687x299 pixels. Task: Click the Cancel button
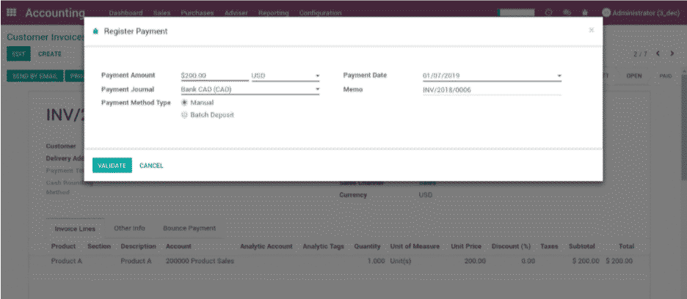(x=151, y=166)
